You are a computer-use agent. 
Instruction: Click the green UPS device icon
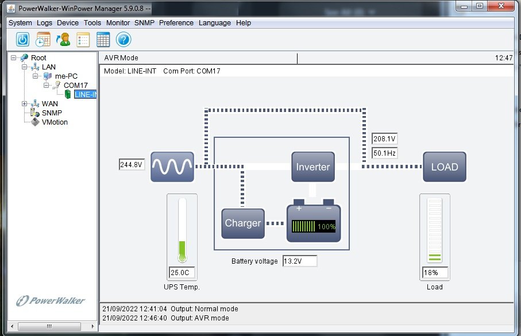click(68, 94)
